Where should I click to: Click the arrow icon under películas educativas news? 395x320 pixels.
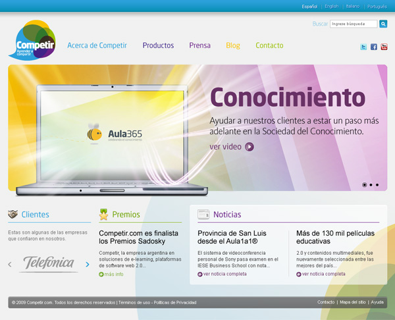(x=299, y=274)
